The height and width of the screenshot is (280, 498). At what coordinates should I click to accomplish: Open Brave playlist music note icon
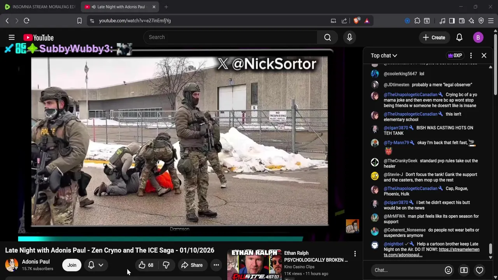(442, 21)
